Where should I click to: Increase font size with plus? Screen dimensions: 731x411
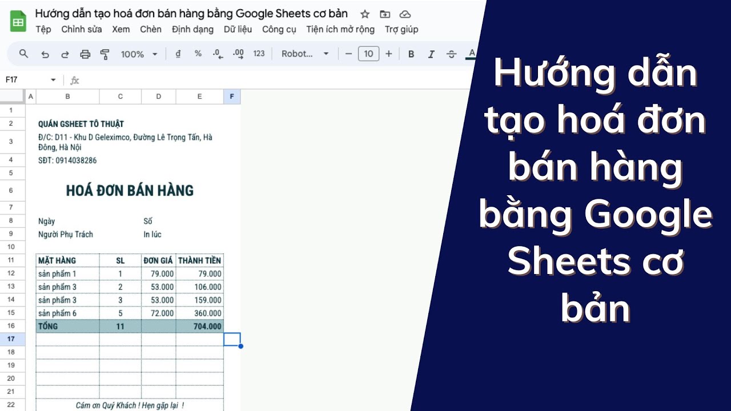(x=389, y=54)
